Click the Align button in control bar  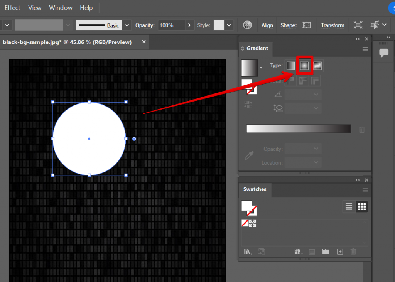(267, 25)
